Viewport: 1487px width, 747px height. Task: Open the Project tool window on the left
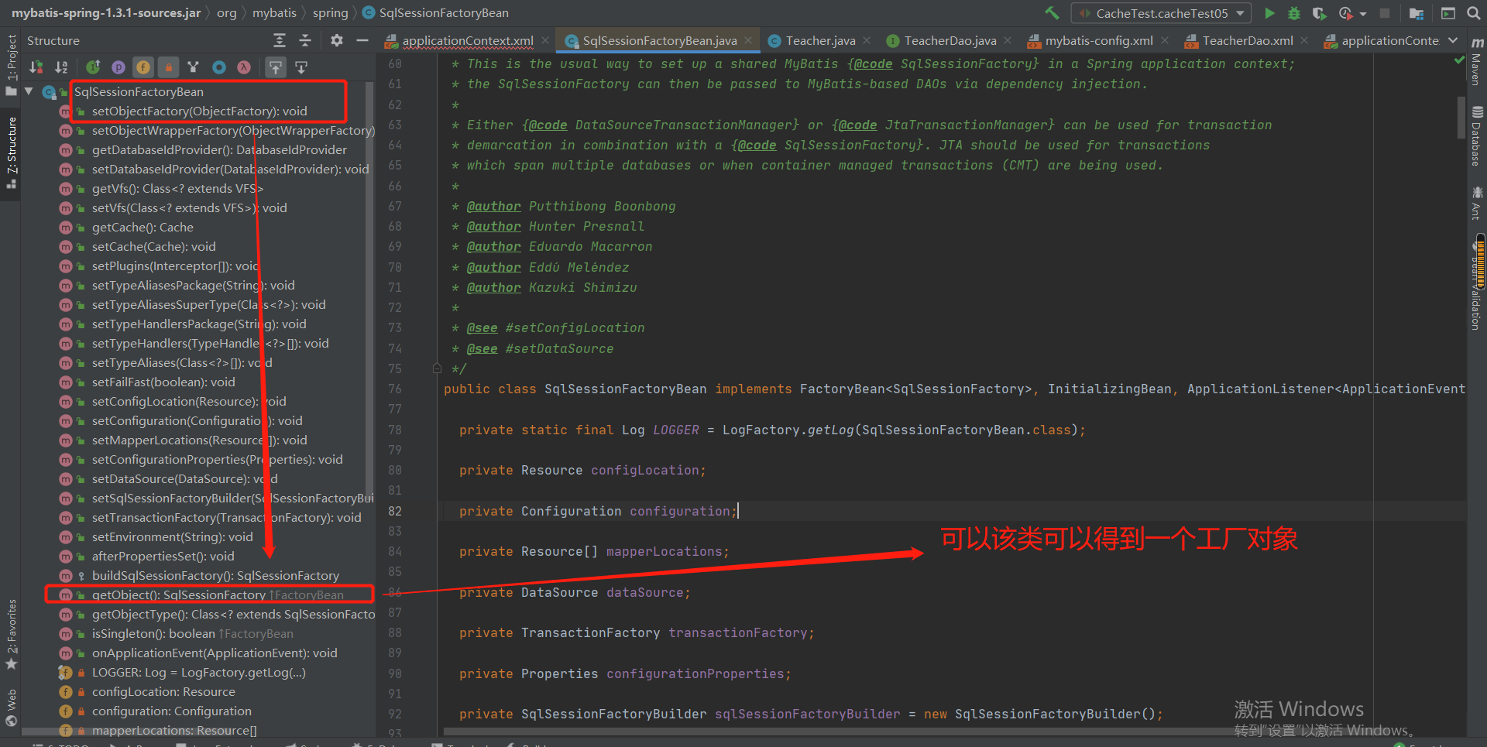point(11,63)
